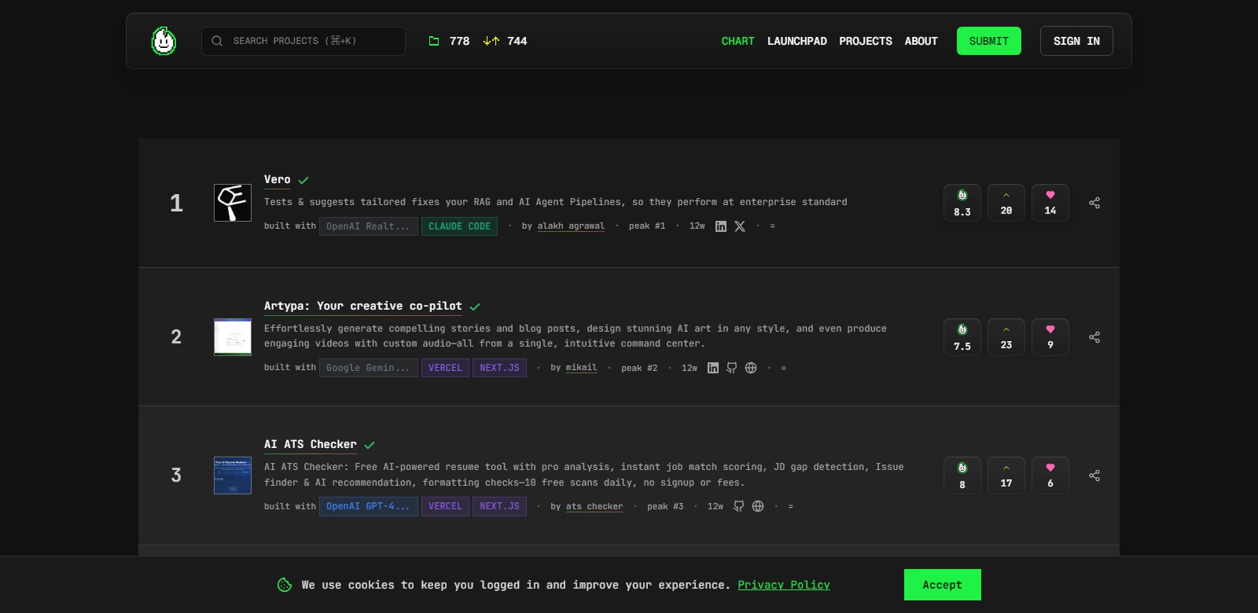
Task: Open the About page
Action: click(x=921, y=41)
